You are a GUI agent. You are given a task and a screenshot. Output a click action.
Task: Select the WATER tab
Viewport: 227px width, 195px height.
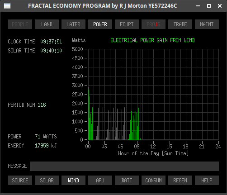click(73, 24)
